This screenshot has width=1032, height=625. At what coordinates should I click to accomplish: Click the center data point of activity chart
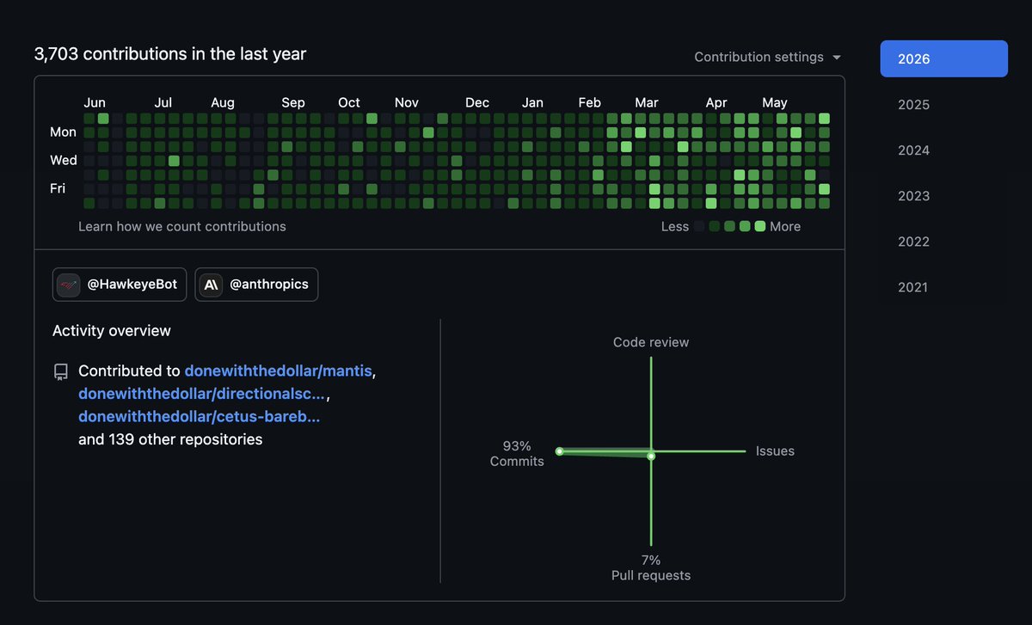pyautogui.click(x=651, y=456)
